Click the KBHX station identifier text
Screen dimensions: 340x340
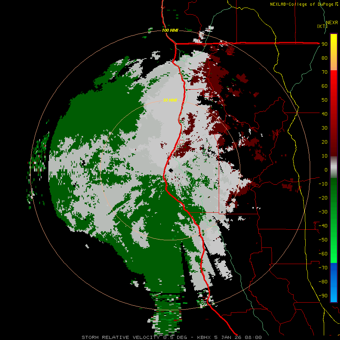tap(204, 337)
